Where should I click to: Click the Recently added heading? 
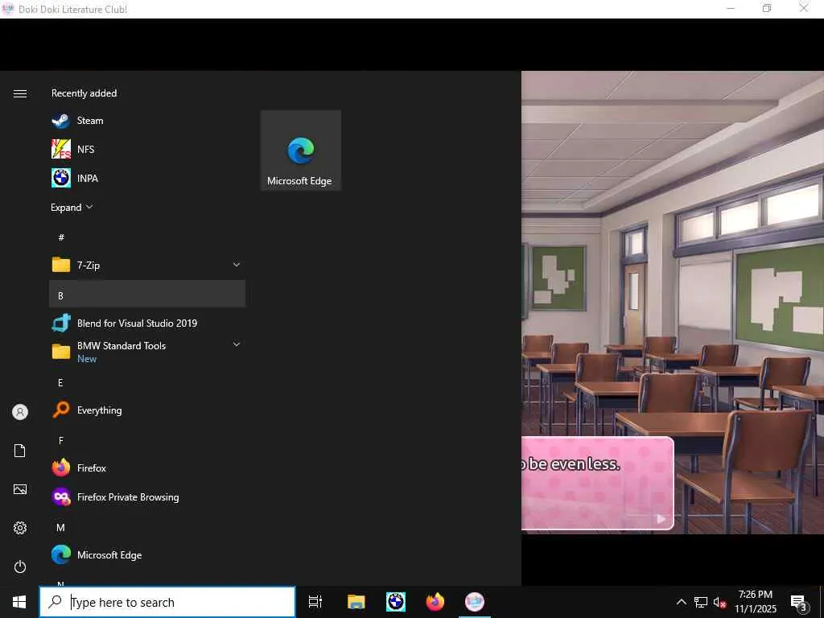(84, 93)
